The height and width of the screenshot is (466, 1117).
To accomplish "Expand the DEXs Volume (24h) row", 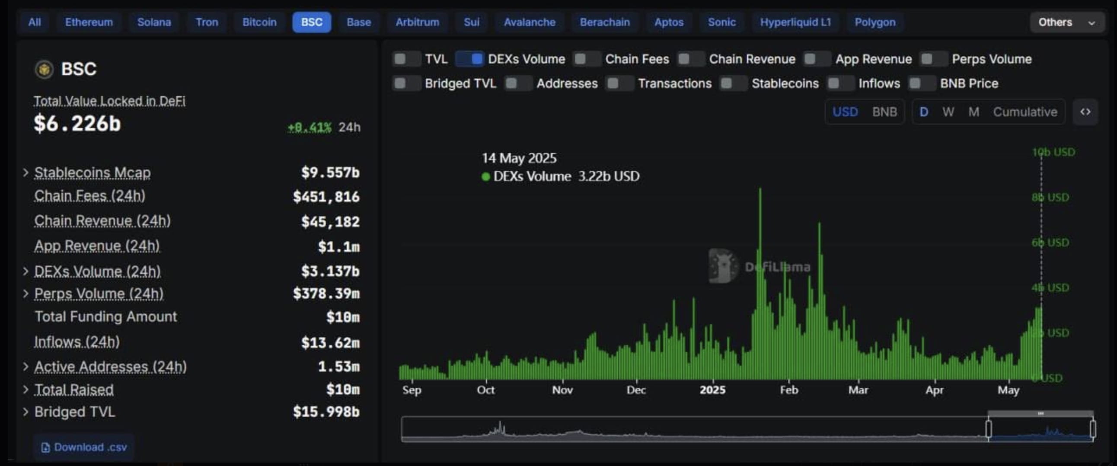I will pyautogui.click(x=26, y=271).
